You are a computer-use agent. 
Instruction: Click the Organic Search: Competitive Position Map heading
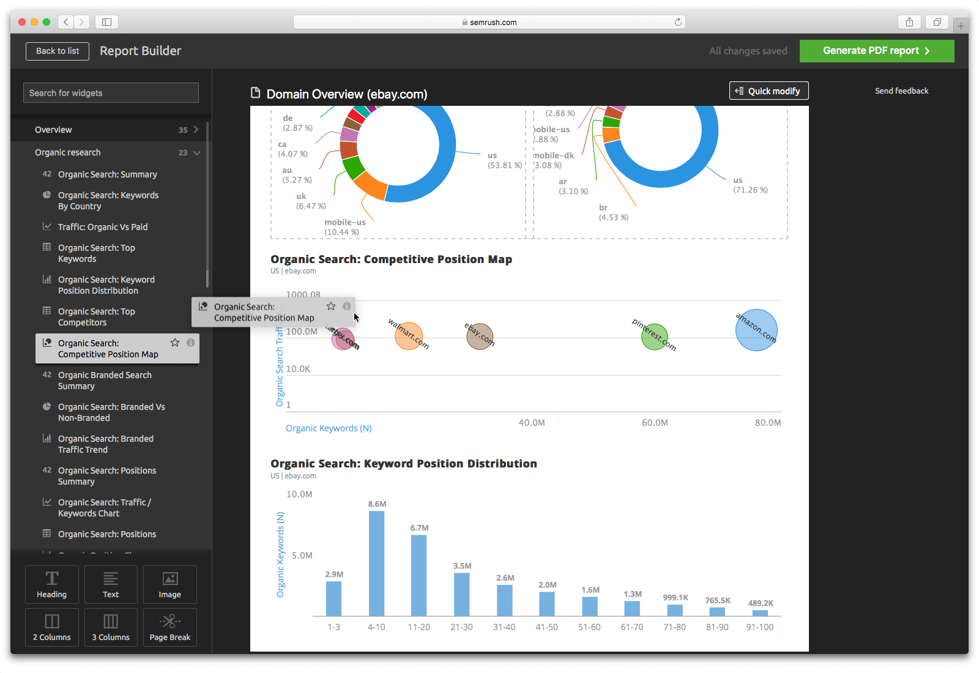tap(392, 259)
